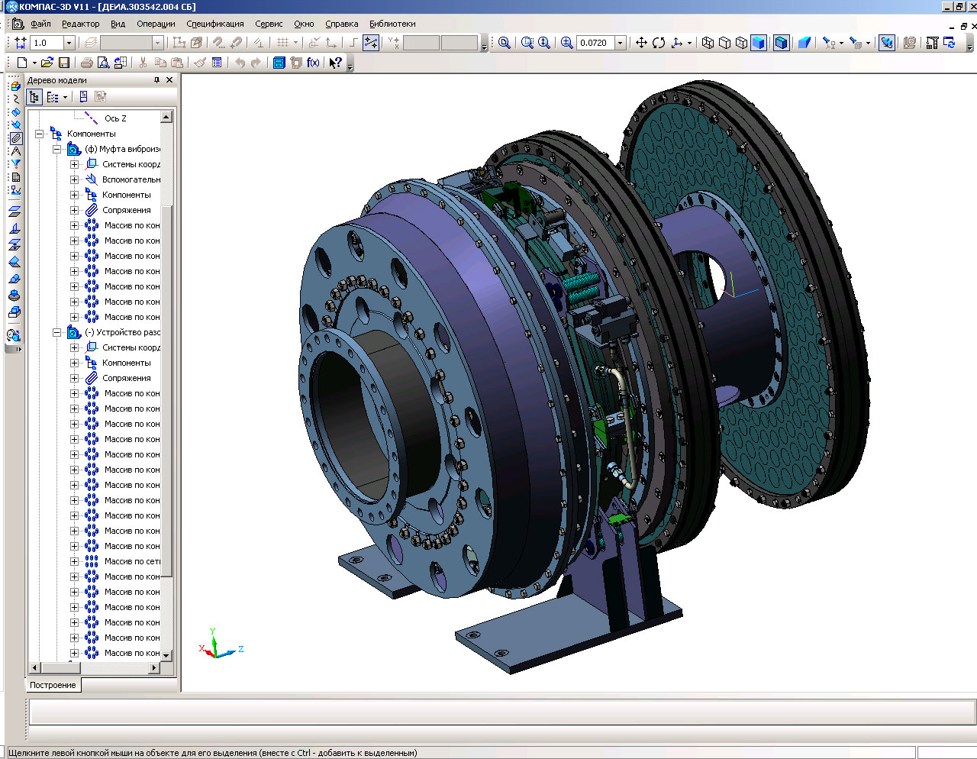Toggle Shaded display mode
The height and width of the screenshot is (759, 977).
click(758, 43)
